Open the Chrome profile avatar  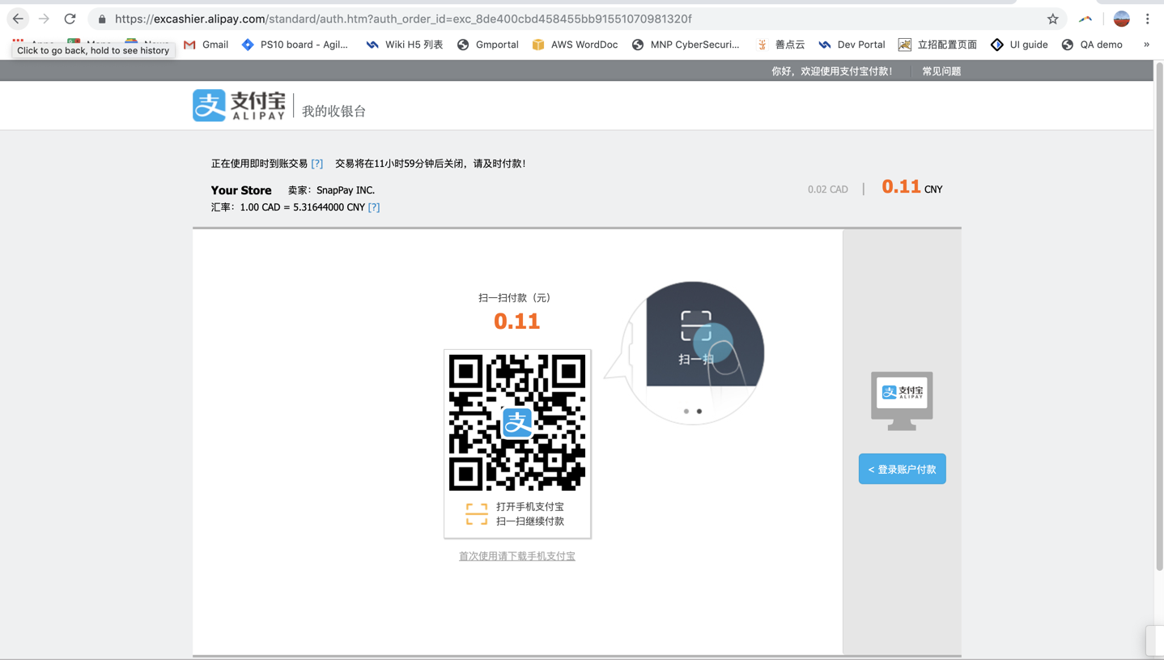tap(1121, 19)
